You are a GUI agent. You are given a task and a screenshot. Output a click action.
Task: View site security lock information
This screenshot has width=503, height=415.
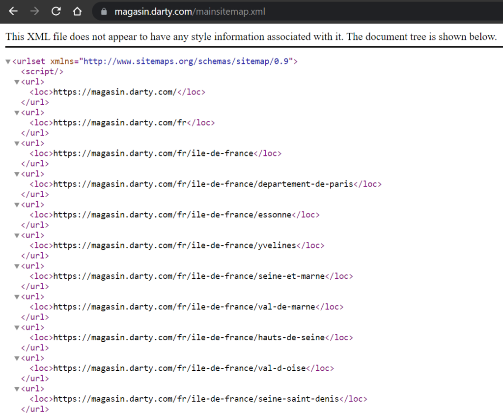coord(104,12)
